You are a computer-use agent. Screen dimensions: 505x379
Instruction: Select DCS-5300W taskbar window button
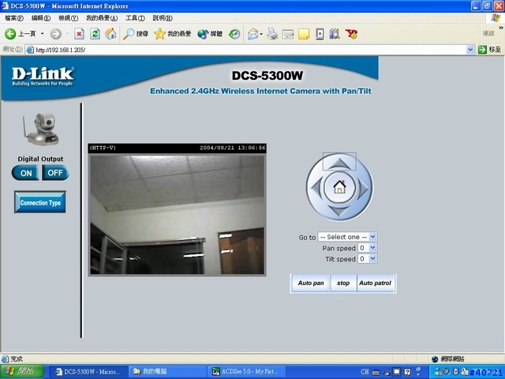pyautogui.click(x=88, y=372)
